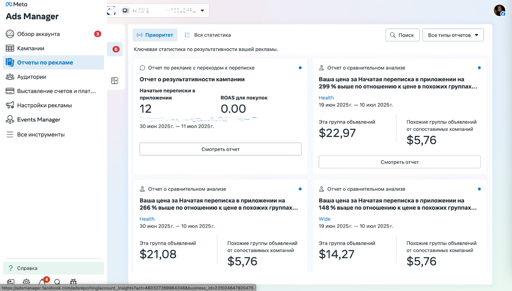
Task: Expand the ad account selector dropdown arrow
Action: point(201,10)
